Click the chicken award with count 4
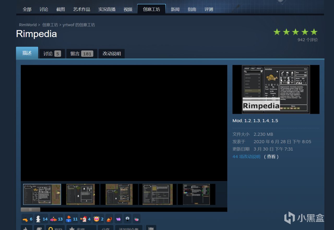This screenshot has height=230, width=334. (x=86, y=219)
